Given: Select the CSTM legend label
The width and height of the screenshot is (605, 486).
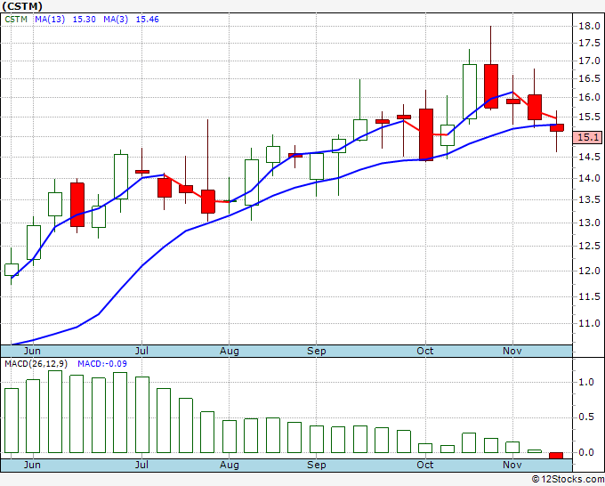Looking at the screenshot, I should 16,20.
